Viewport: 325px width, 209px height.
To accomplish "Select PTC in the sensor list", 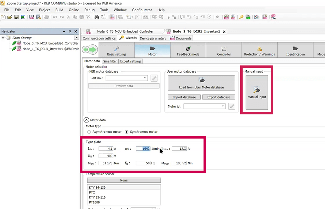I will [x=124, y=192].
